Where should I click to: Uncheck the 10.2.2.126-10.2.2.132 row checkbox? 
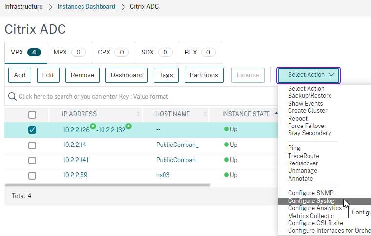(x=32, y=130)
